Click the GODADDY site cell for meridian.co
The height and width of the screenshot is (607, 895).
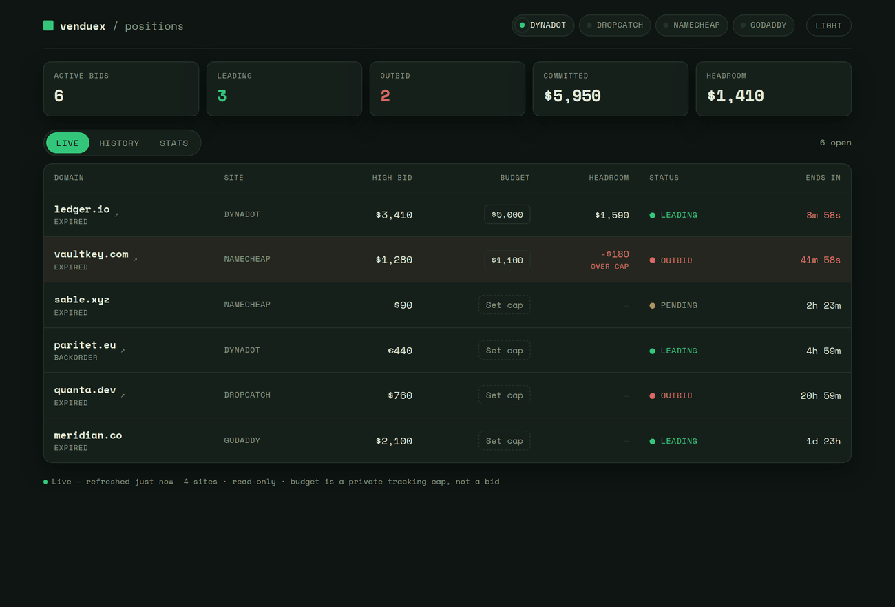click(242, 440)
